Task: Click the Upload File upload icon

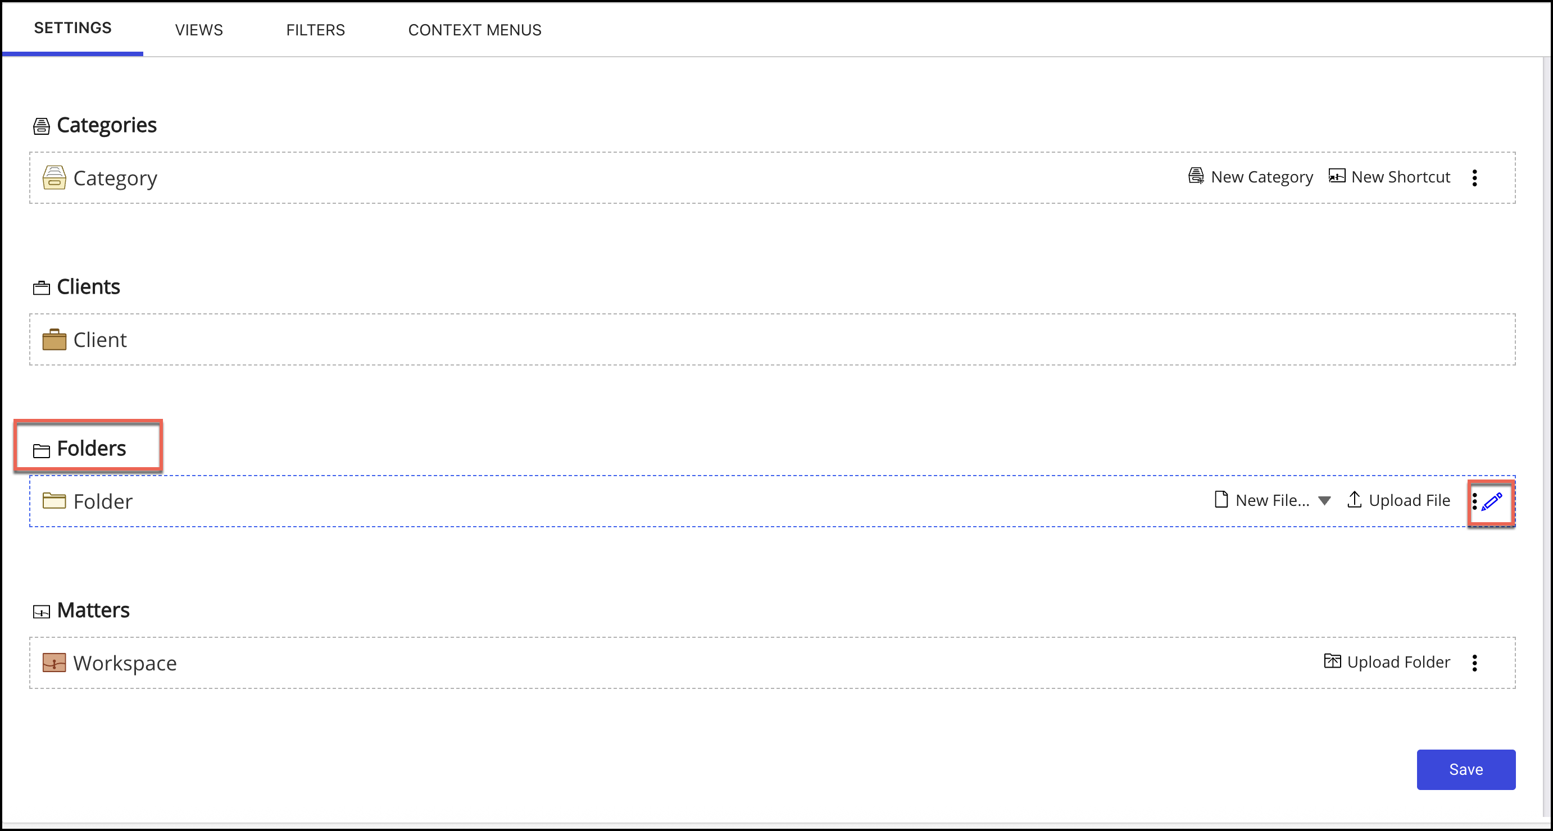Action: (1355, 500)
